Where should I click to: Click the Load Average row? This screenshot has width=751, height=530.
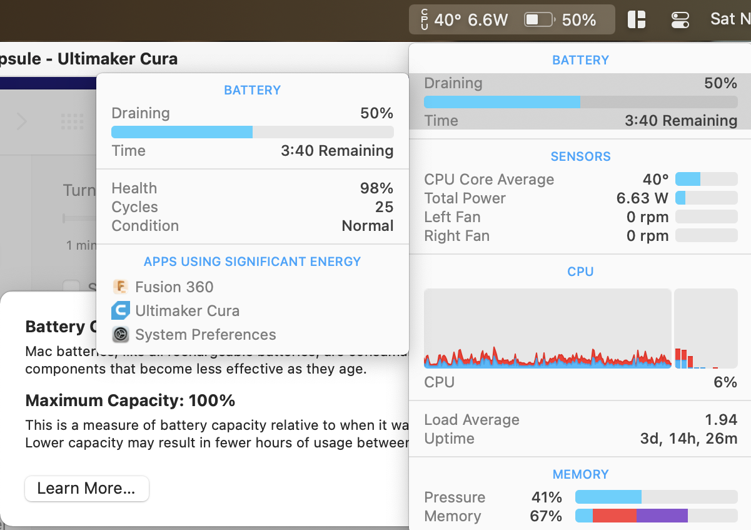tap(580, 420)
